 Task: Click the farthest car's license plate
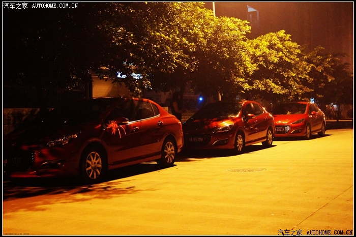tap(280, 130)
